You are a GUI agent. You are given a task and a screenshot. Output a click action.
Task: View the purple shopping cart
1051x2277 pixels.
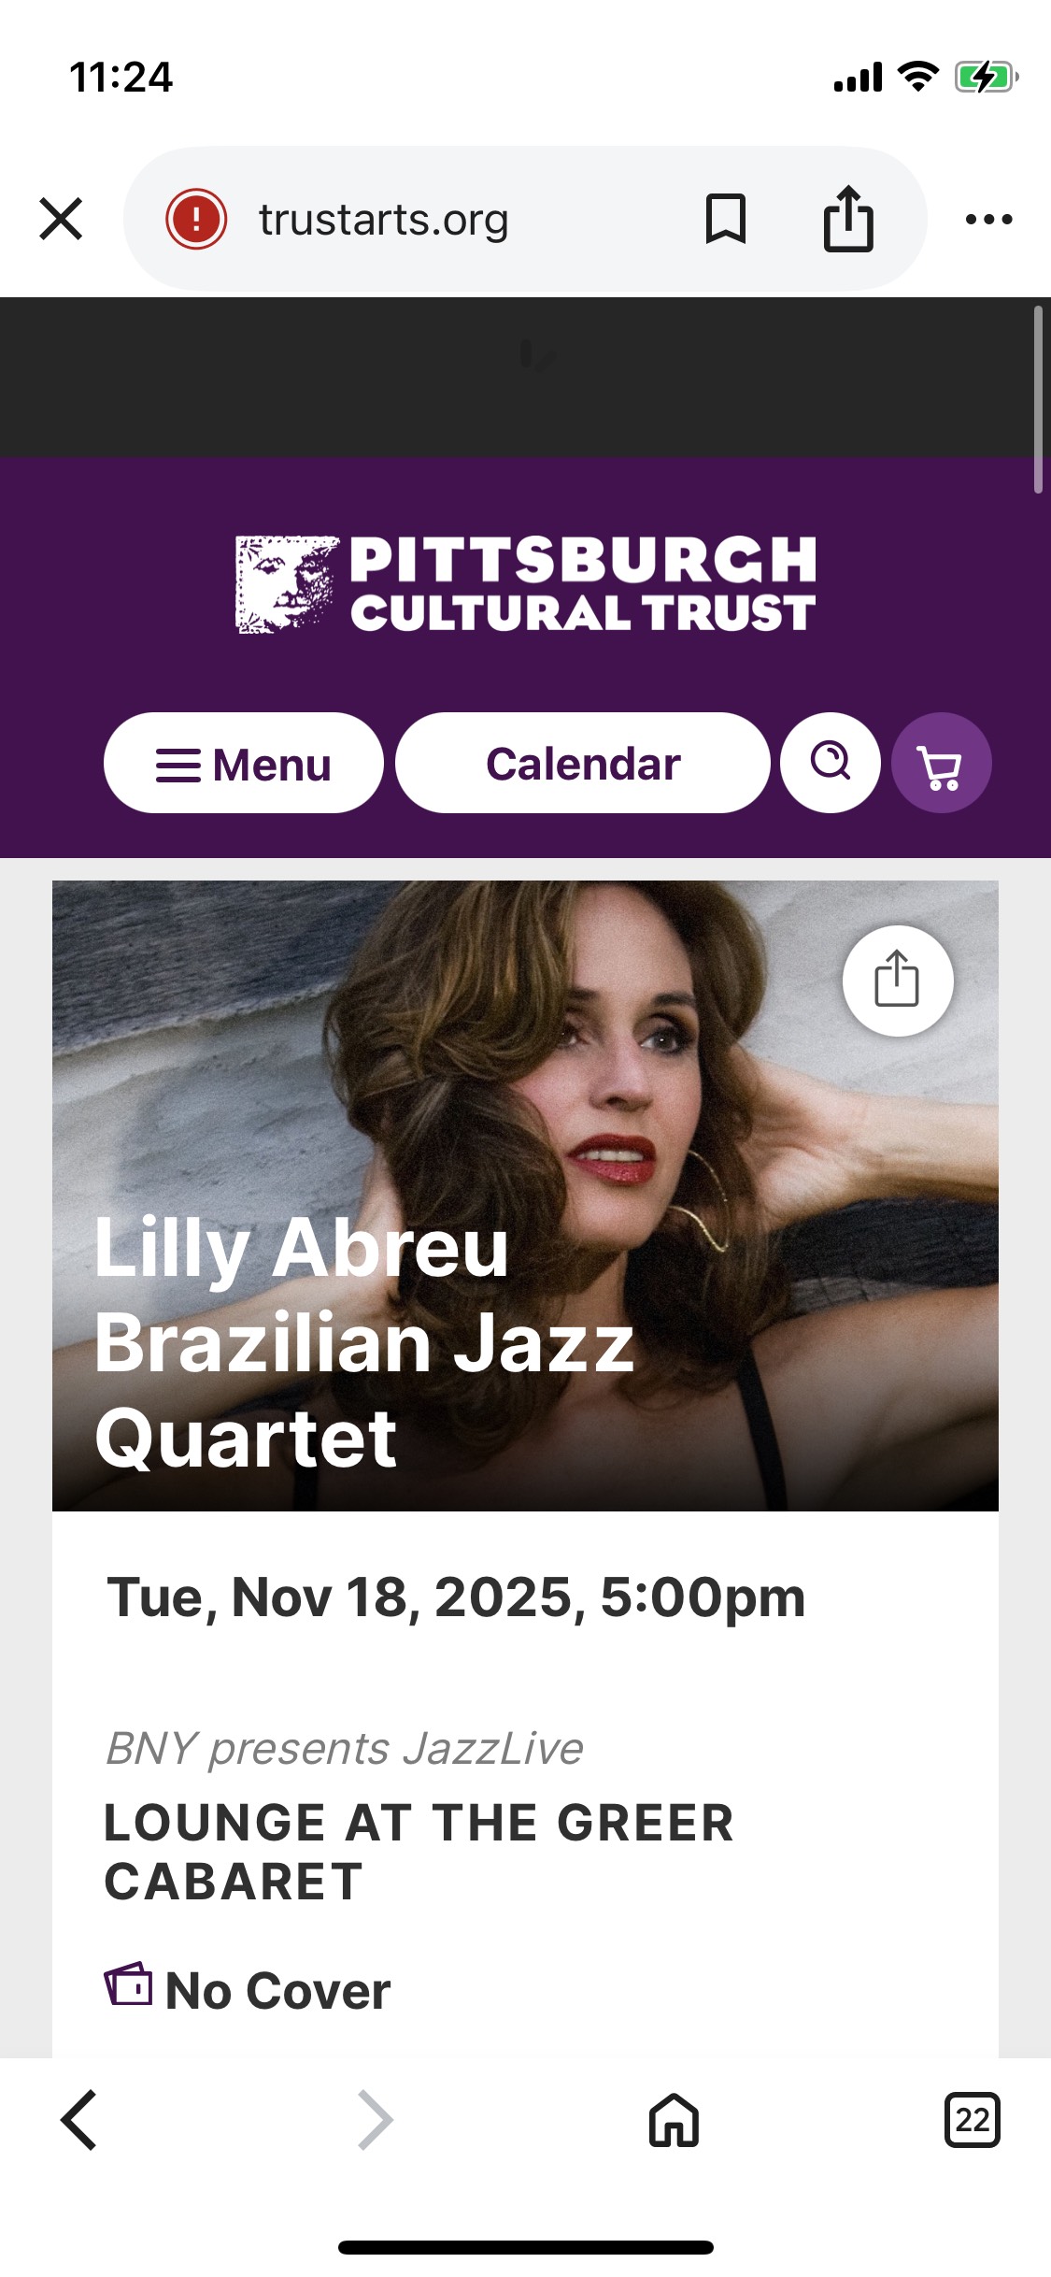[x=941, y=763]
